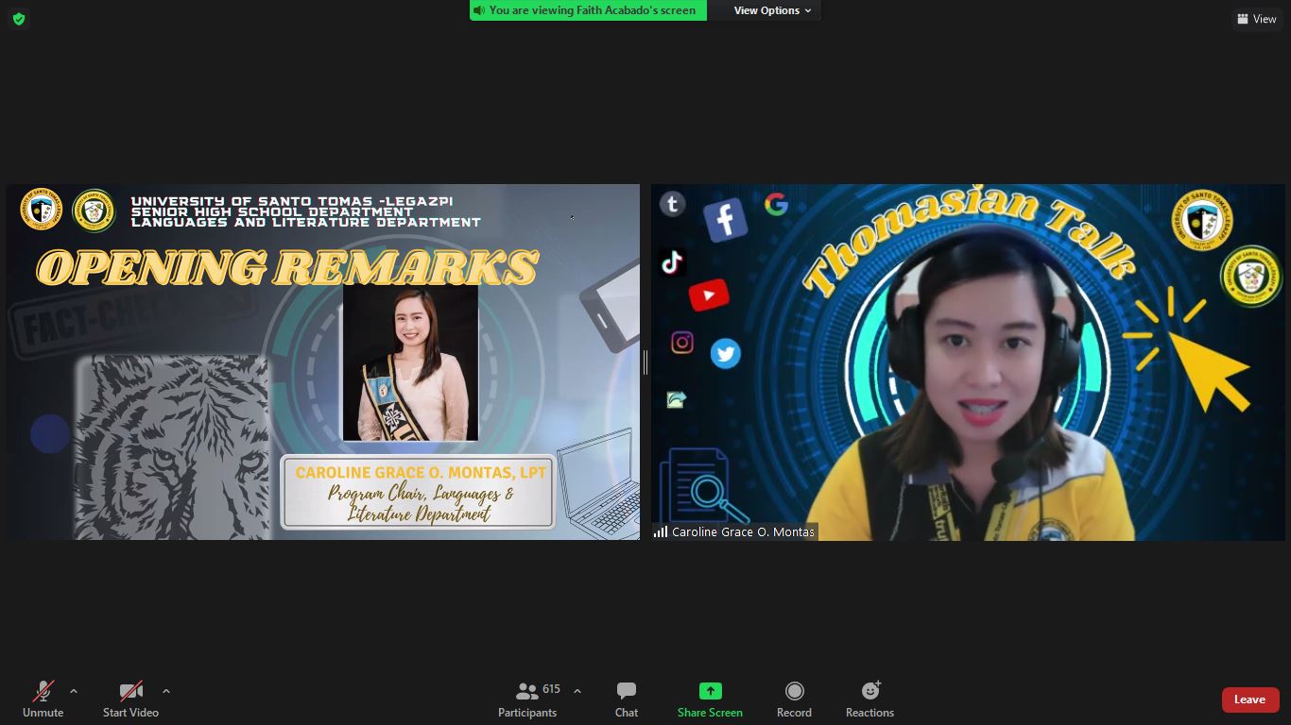Click the Share Screen icon
The image size is (1291, 725).
pos(710,691)
